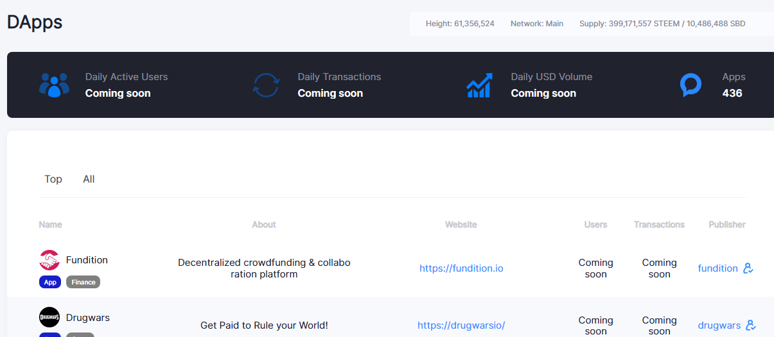This screenshot has height=337, width=774.
Task: Click the Fundition description 'Decentralized crowdfunding' text
Action: tap(264, 268)
